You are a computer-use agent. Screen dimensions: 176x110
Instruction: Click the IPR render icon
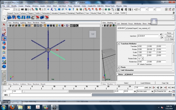click(126, 9)
